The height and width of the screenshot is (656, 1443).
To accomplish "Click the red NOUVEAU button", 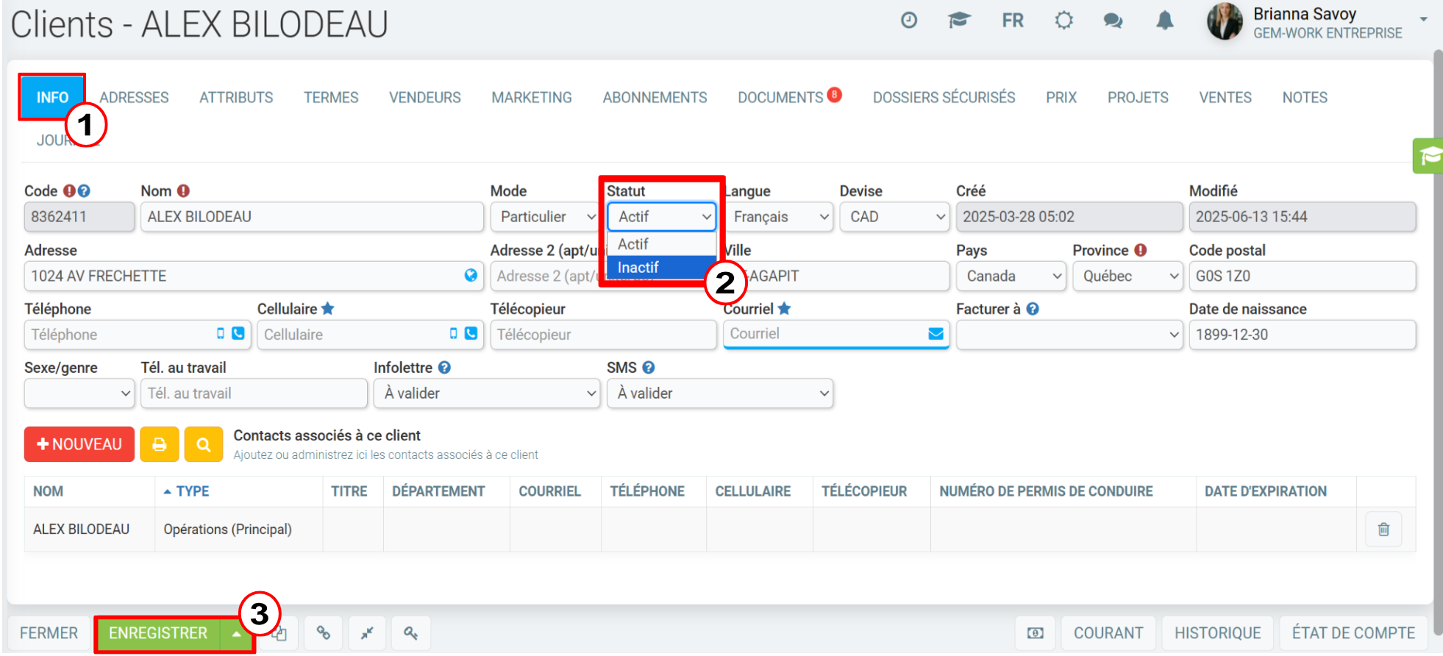I will (x=79, y=444).
